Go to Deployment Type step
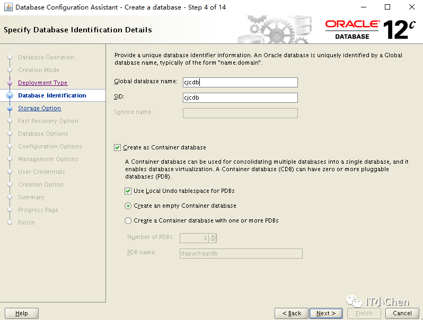The image size is (423, 320). (42, 83)
